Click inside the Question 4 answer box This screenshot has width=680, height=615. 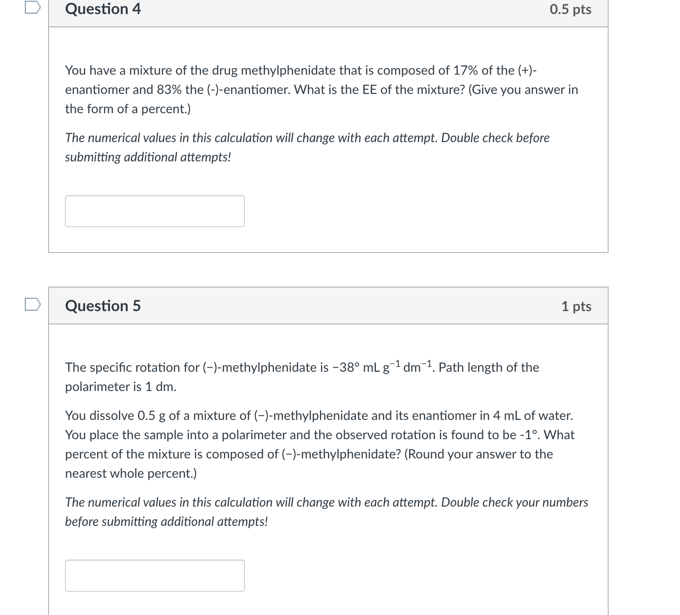click(x=155, y=212)
